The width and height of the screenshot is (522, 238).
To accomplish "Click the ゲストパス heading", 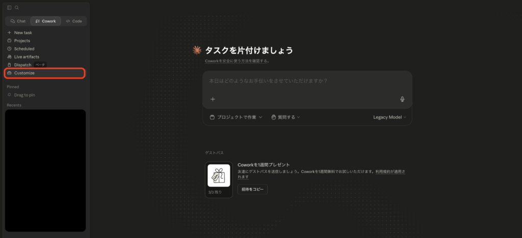I will pos(215,153).
